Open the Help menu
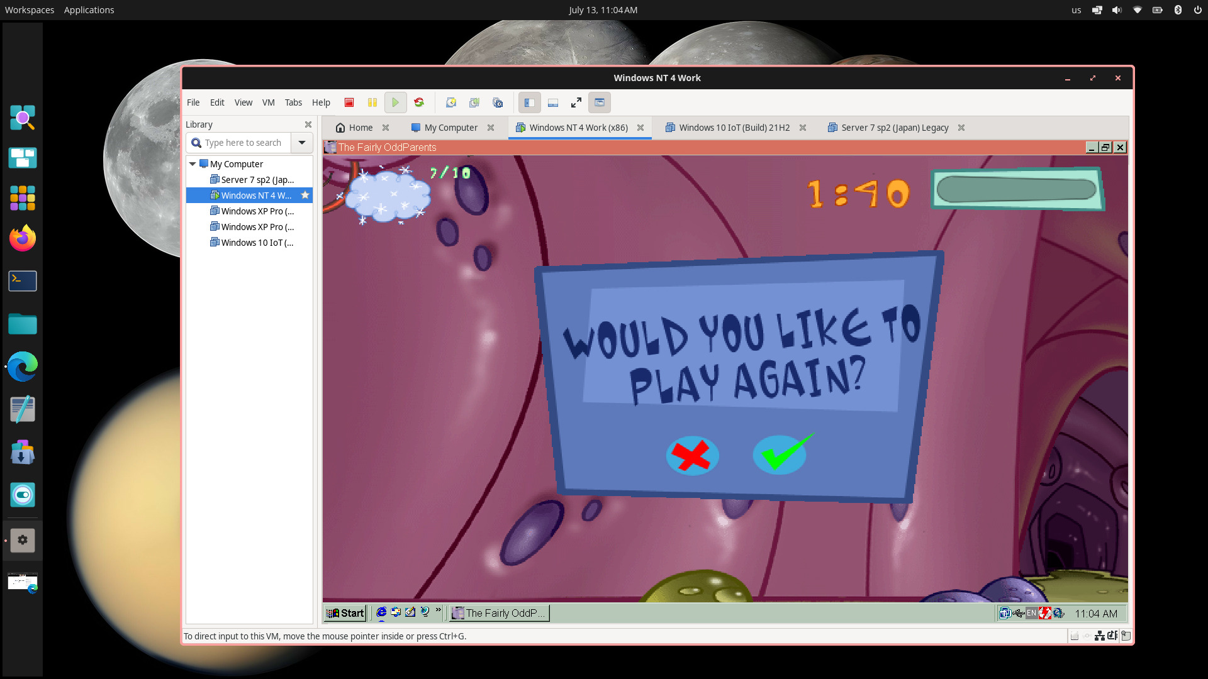Image resolution: width=1208 pixels, height=679 pixels. pyautogui.click(x=321, y=102)
